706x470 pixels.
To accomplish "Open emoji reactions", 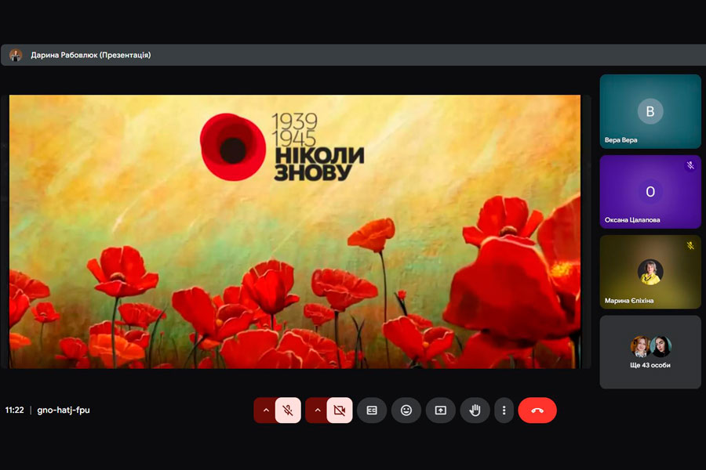I will [406, 410].
